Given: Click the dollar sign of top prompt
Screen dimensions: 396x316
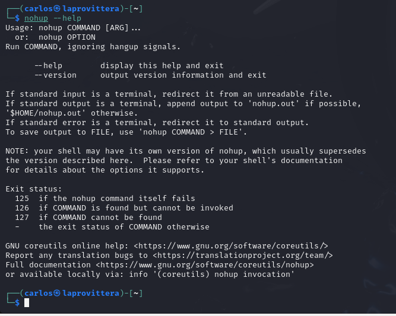Looking at the screenshot, I should 17,18.
